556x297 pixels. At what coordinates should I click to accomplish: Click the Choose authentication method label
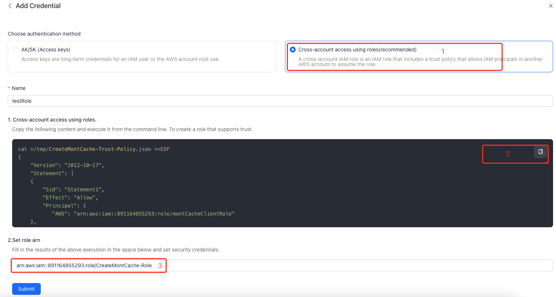click(44, 34)
